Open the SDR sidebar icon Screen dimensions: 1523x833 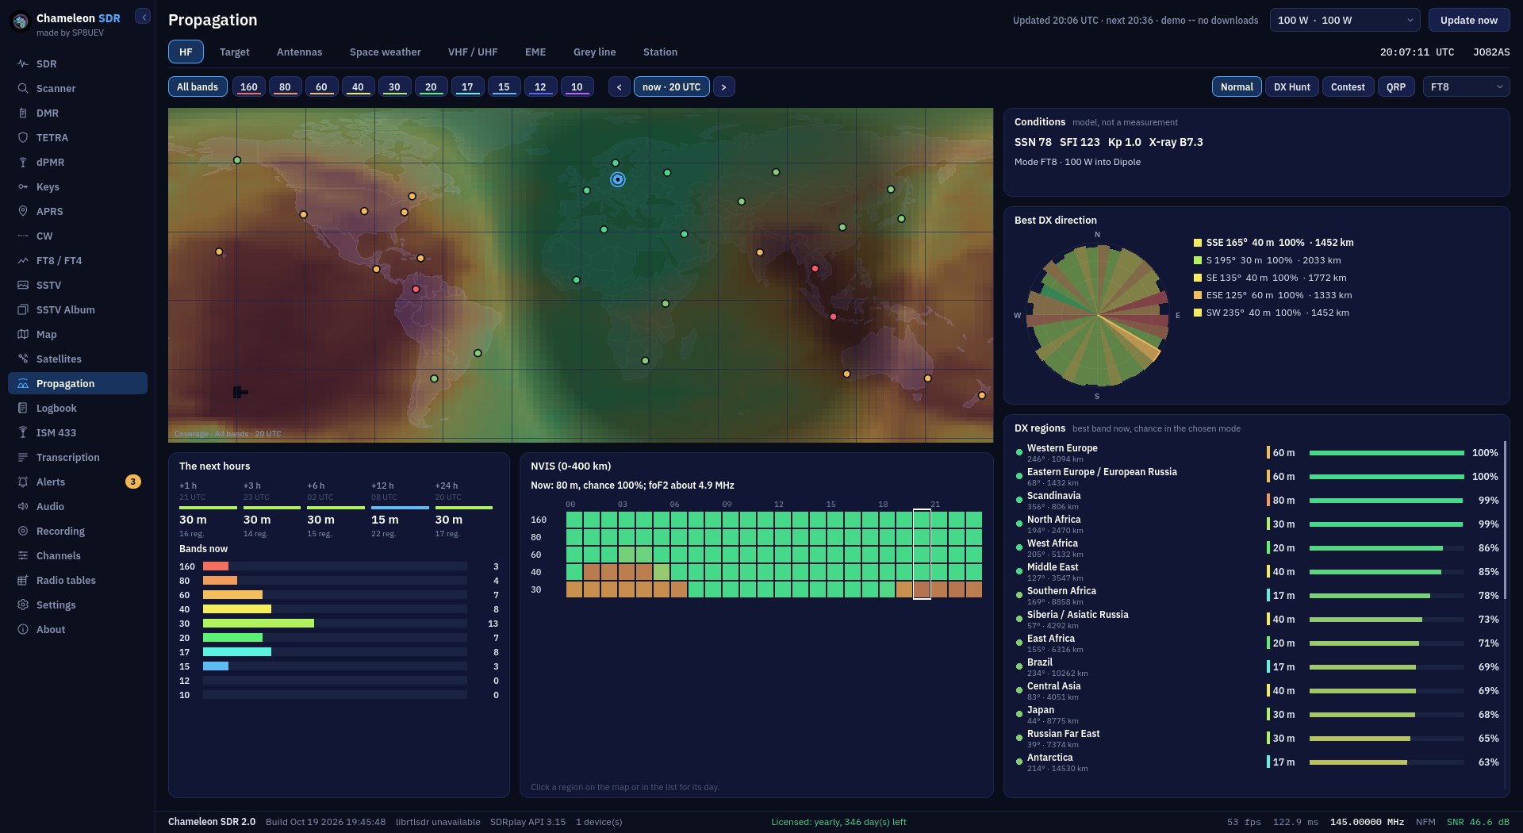click(23, 63)
